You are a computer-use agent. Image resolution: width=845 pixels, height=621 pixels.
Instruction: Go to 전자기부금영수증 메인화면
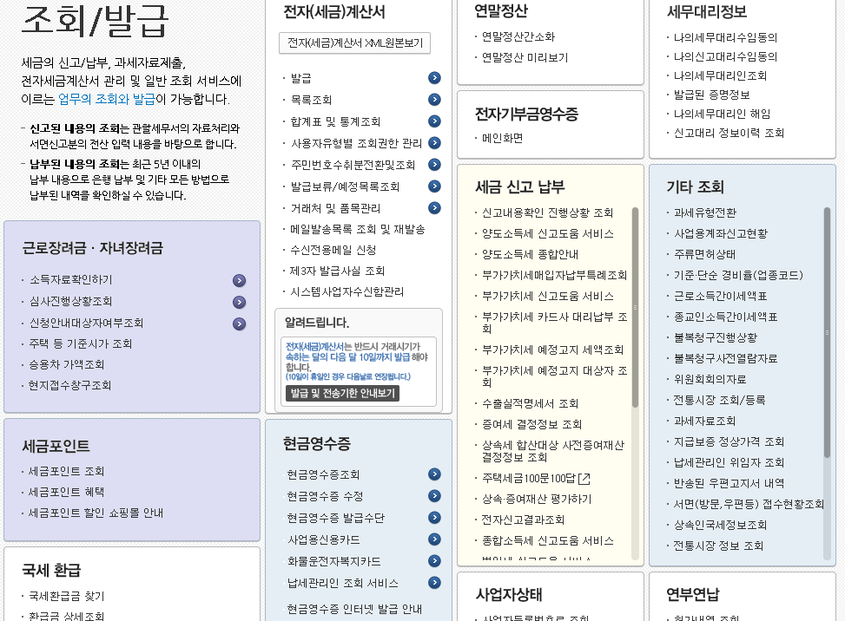502,138
